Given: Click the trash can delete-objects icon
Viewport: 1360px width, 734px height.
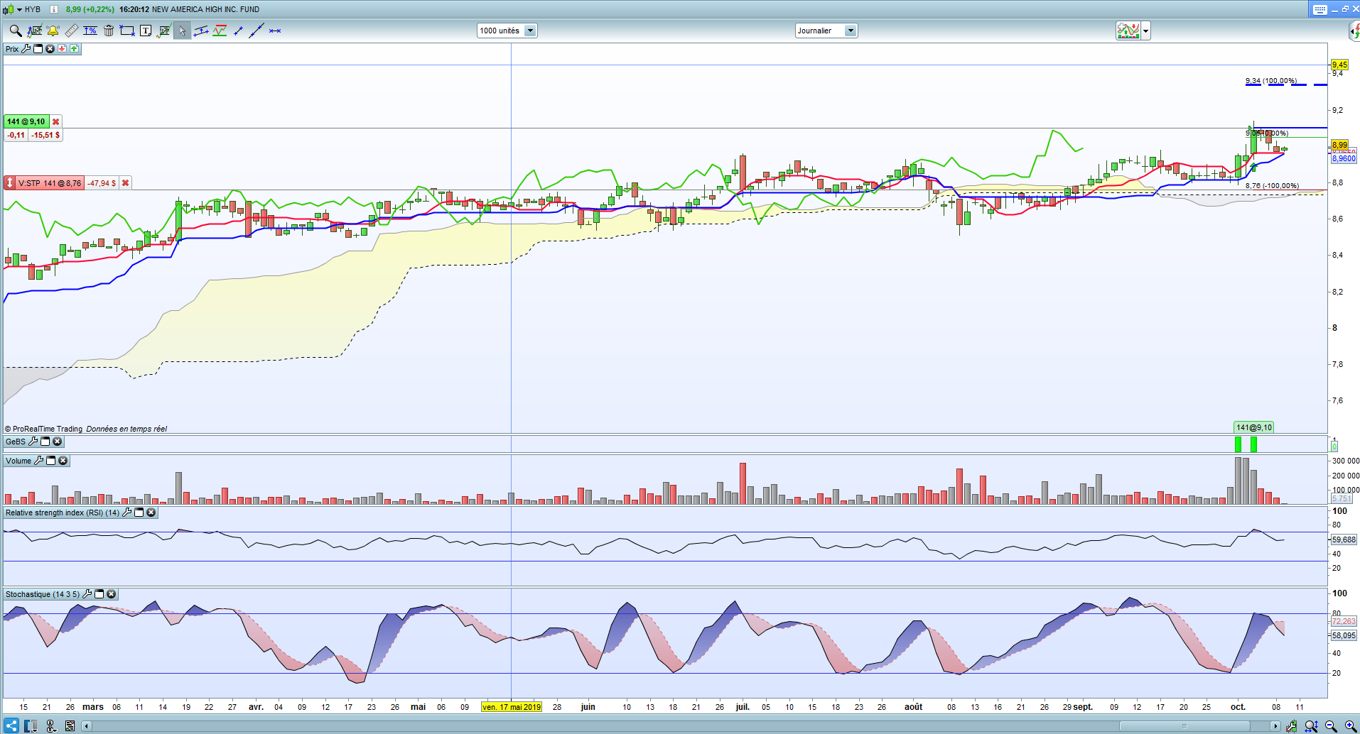Looking at the screenshot, I should (109, 31).
